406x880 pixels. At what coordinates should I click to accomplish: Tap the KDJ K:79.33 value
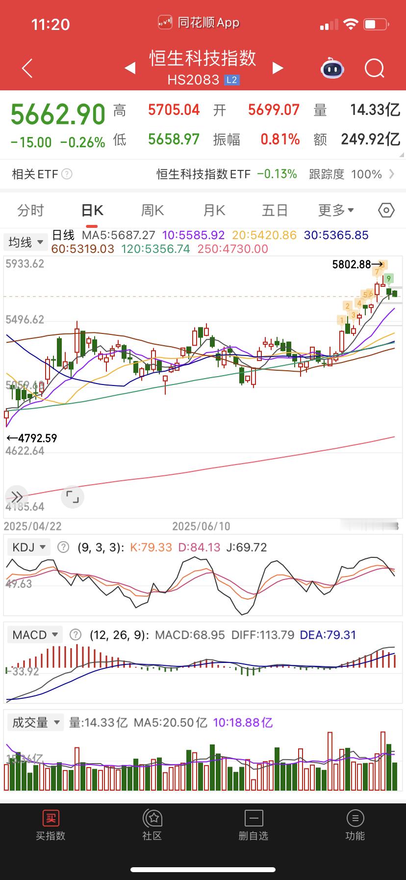click(x=151, y=547)
